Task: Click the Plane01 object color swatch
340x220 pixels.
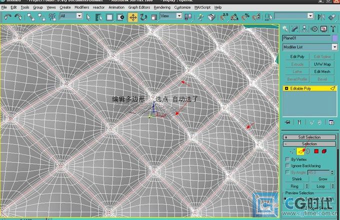Action: pyautogui.click(x=335, y=38)
